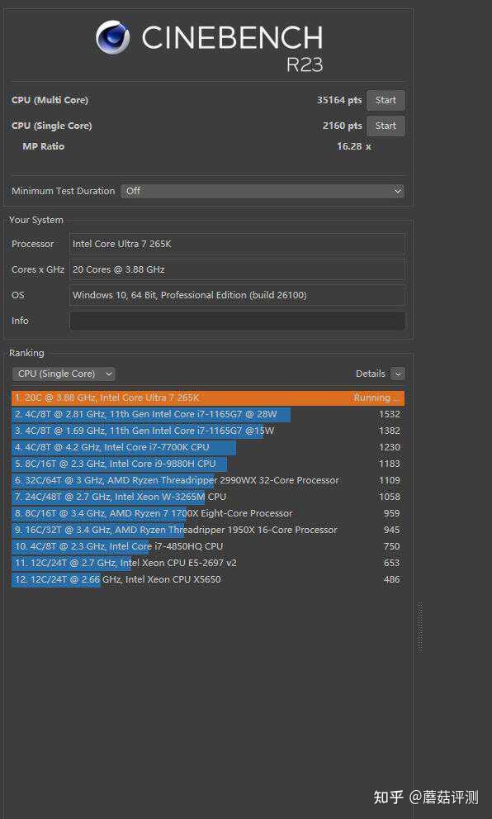
Task: Open the Minimum Test Duration dropdown
Action: [263, 191]
